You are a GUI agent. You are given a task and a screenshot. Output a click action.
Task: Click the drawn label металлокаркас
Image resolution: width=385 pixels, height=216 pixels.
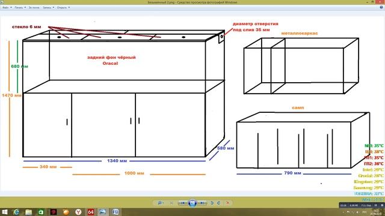click(x=300, y=33)
